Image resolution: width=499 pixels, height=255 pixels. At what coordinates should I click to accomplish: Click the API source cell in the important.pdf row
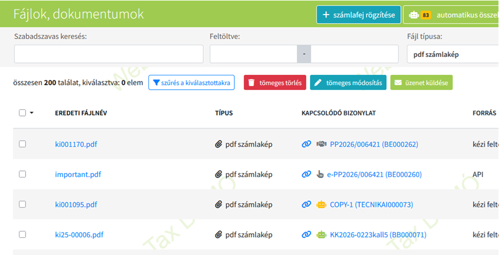click(x=478, y=174)
